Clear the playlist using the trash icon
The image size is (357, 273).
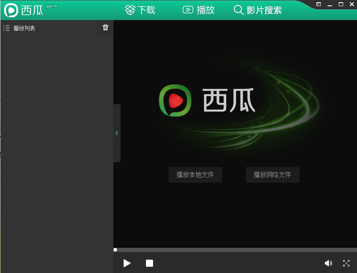click(x=105, y=28)
